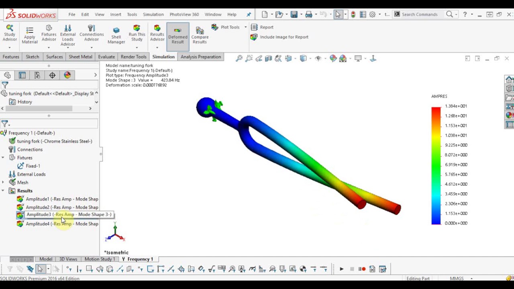Select the Fixed-1 fixture
Screen dimensions: 514x289
pyautogui.click(x=29, y=166)
